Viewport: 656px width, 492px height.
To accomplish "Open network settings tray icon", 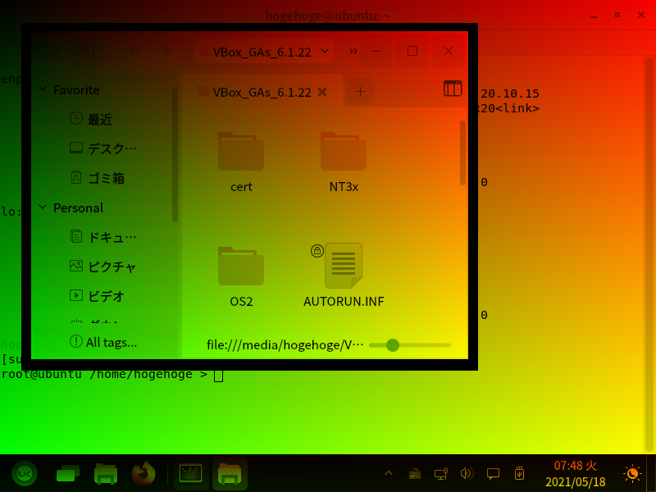I will [441, 474].
